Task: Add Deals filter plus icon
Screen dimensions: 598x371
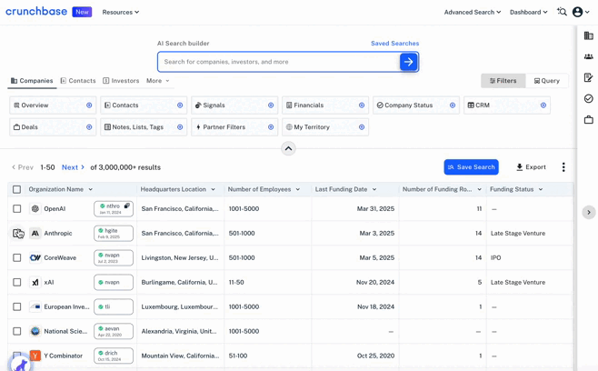Action: click(89, 127)
